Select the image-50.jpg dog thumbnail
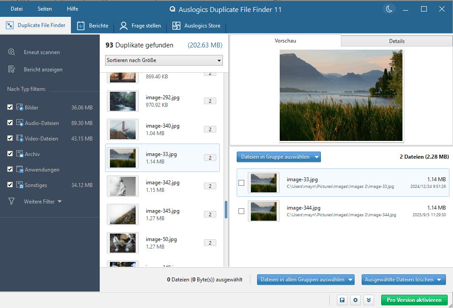The height and width of the screenshot is (308, 453). 123,243
